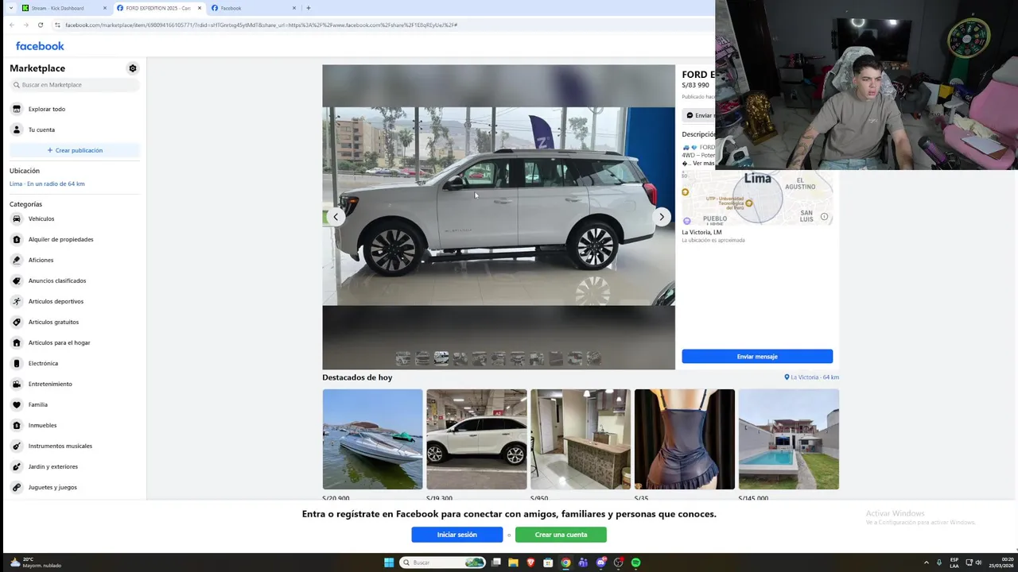Open Familia category

(75, 404)
